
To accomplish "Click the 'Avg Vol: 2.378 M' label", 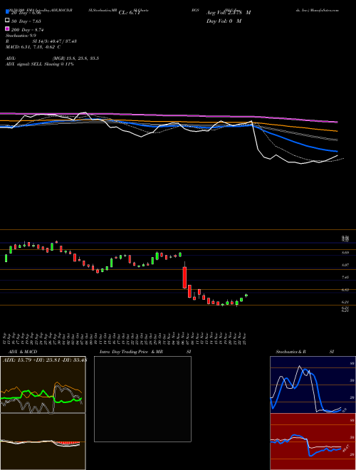I will [x=229, y=13].
